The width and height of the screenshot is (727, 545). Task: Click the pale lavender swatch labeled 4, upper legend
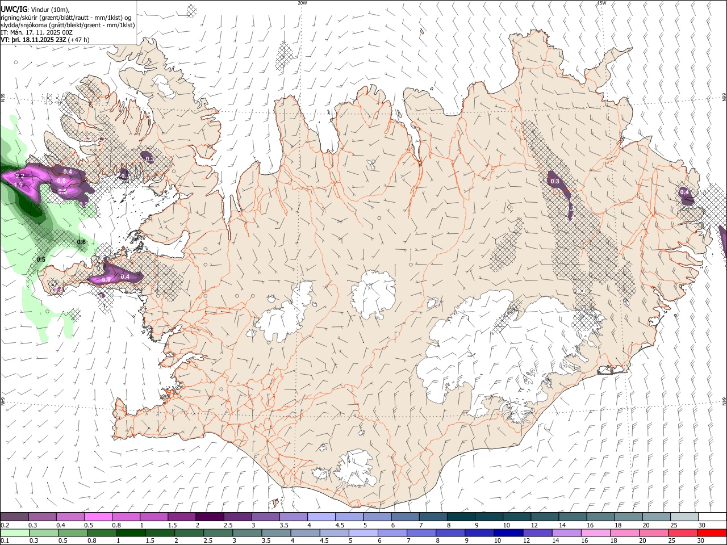click(x=321, y=517)
